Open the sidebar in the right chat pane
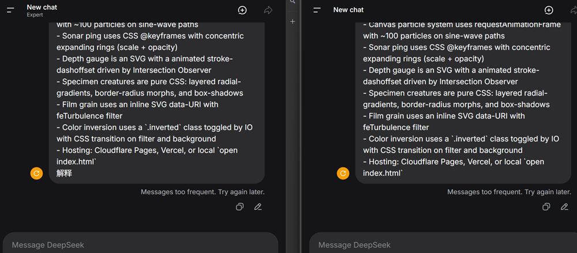The height and width of the screenshot is (253, 577). (x=317, y=10)
